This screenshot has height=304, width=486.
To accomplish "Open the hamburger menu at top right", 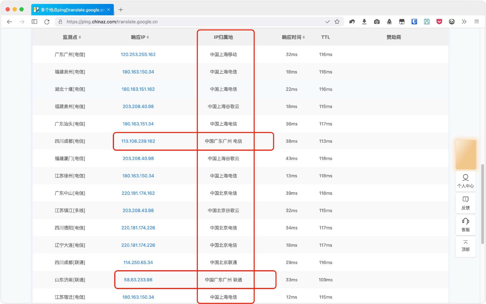I will 477,21.
